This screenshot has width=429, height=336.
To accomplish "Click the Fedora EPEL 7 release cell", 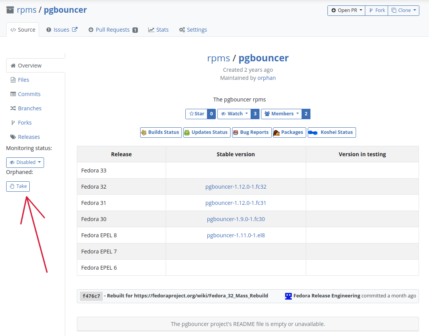I will [x=122, y=252].
